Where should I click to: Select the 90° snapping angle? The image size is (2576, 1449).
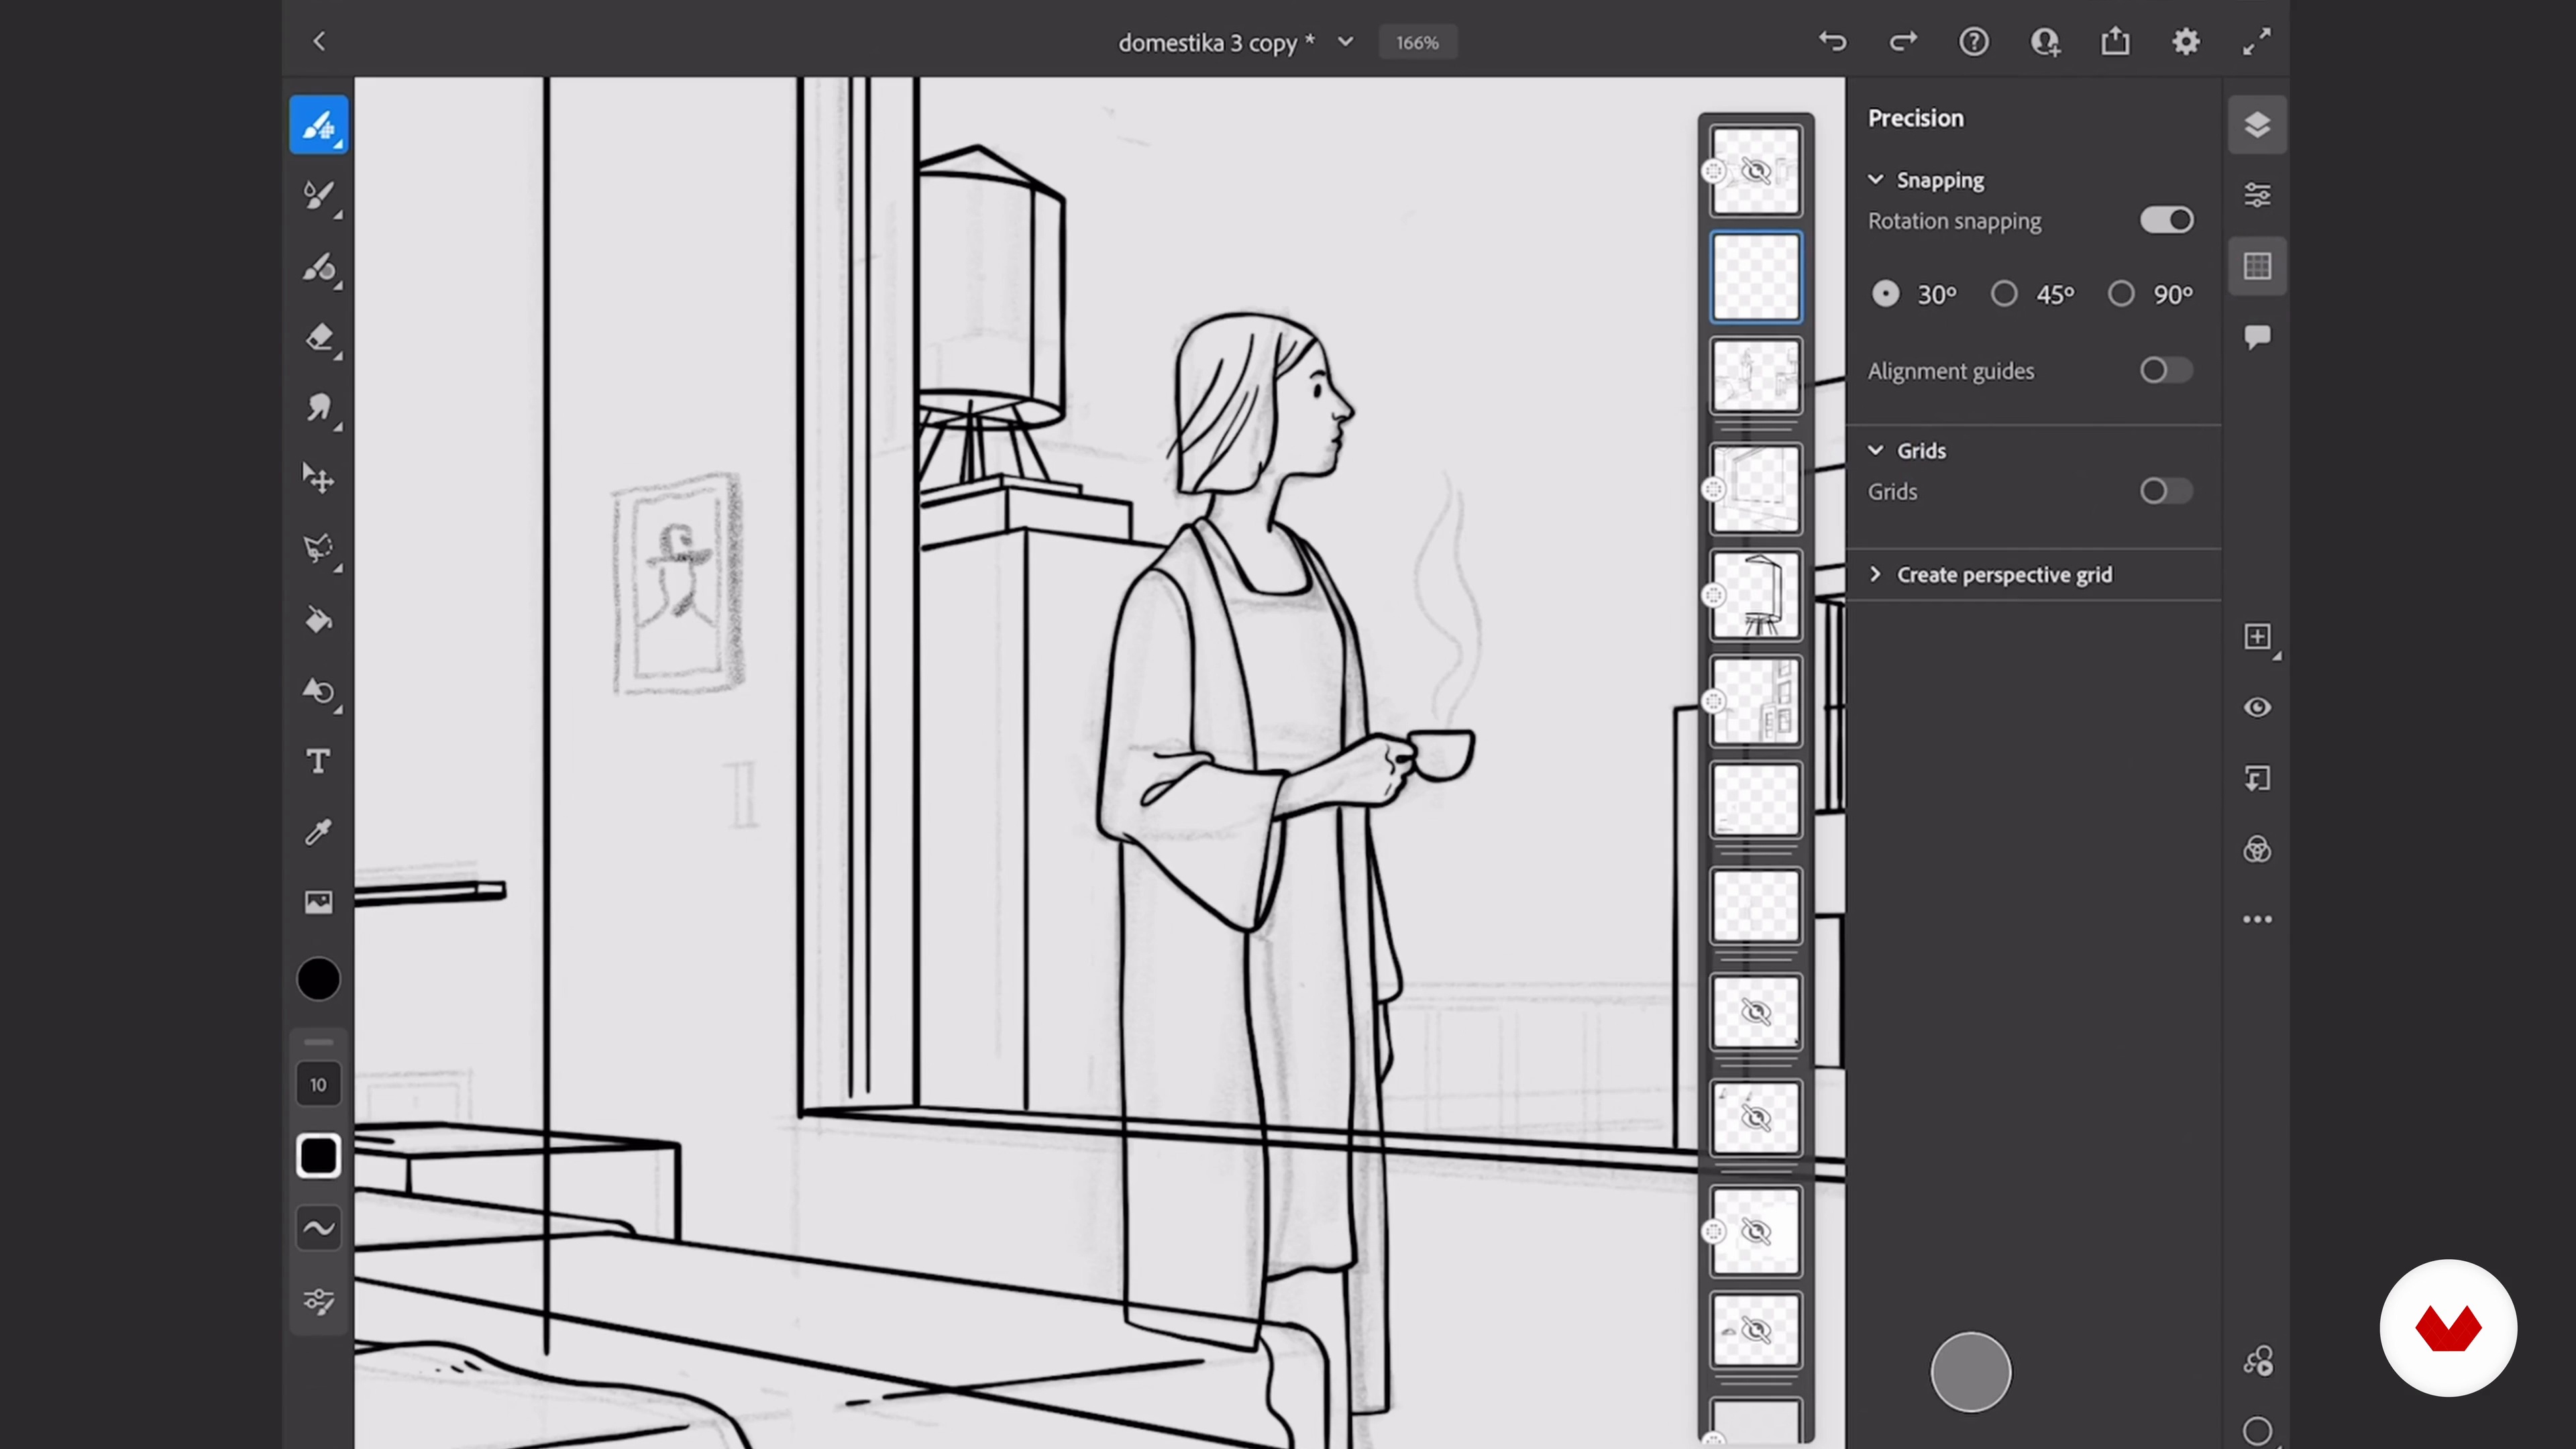click(x=2121, y=294)
